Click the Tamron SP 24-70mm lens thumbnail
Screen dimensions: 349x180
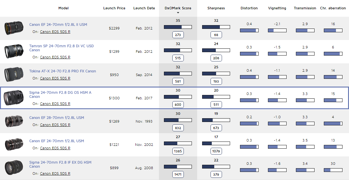coord(14,52)
